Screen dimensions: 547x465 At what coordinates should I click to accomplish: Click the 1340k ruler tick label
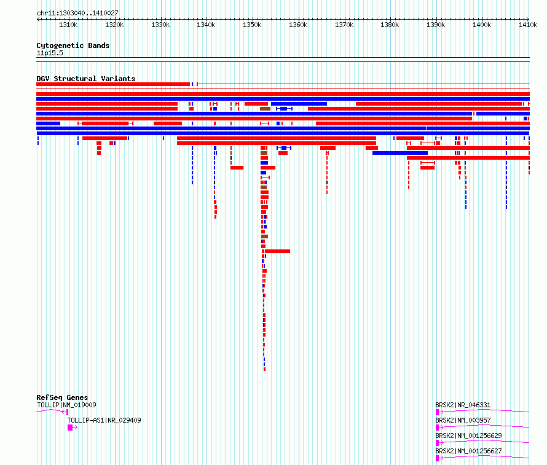[x=206, y=25]
